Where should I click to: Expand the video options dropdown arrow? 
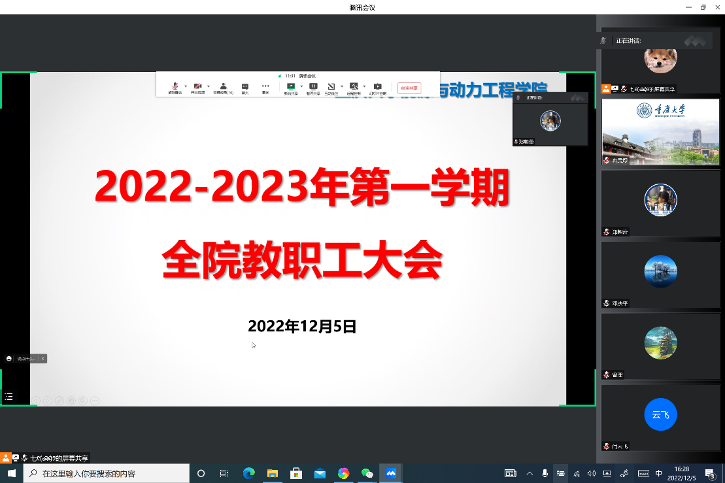click(x=209, y=86)
